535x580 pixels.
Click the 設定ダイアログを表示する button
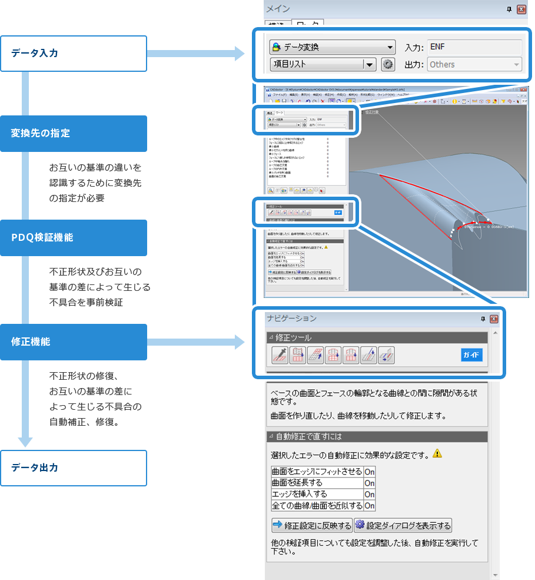click(x=403, y=525)
